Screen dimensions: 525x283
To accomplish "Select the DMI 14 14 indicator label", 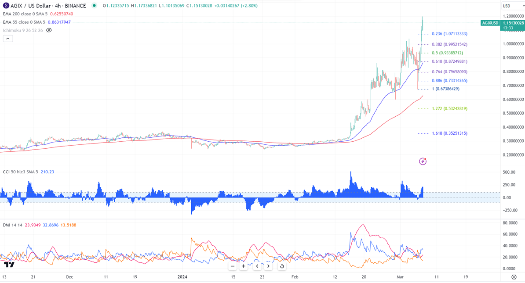I will pyautogui.click(x=12, y=225).
